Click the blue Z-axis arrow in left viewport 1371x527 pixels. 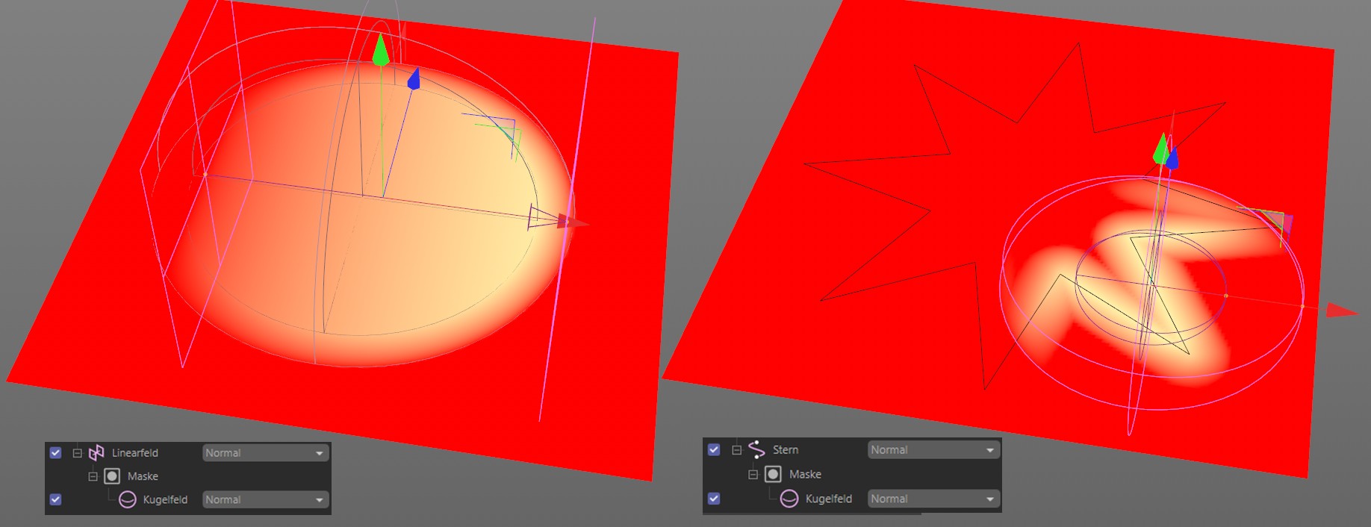point(414,79)
